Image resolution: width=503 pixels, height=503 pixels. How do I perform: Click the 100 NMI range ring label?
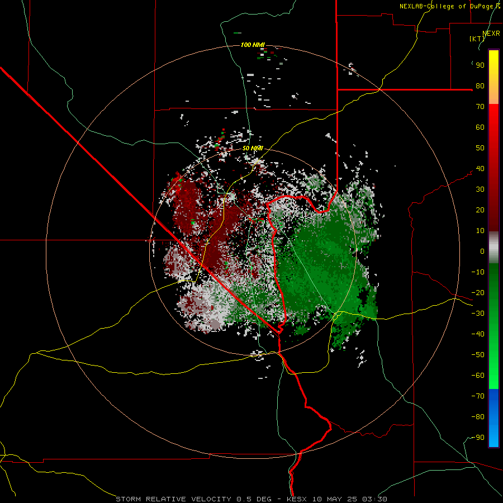coord(253,45)
